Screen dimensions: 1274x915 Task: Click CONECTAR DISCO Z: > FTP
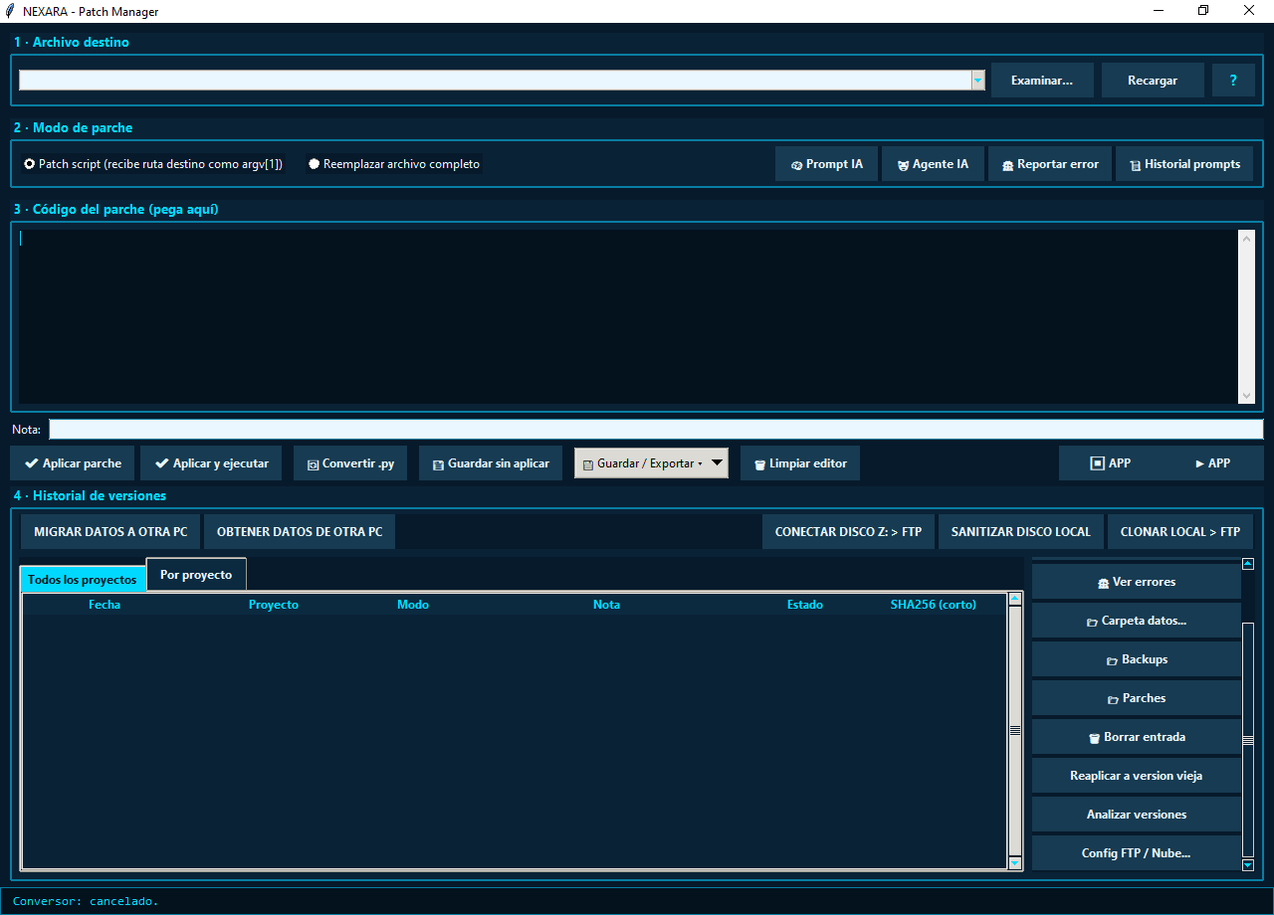coord(848,532)
